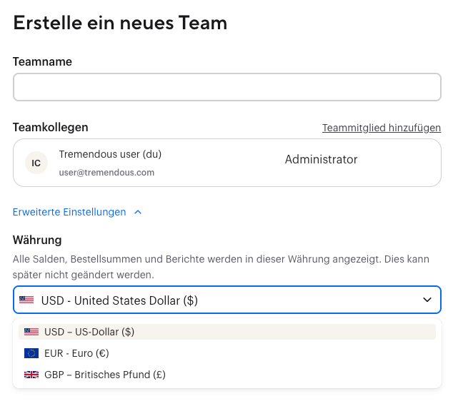The height and width of the screenshot is (406, 463).
Task: Pick GBP – Britisches Pfund (£) option
Action: (x=104, y=375)
